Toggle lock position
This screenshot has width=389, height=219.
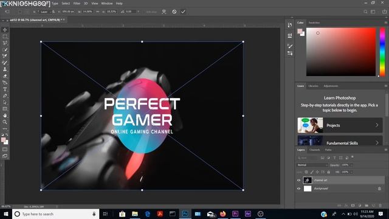click(317, 172)
